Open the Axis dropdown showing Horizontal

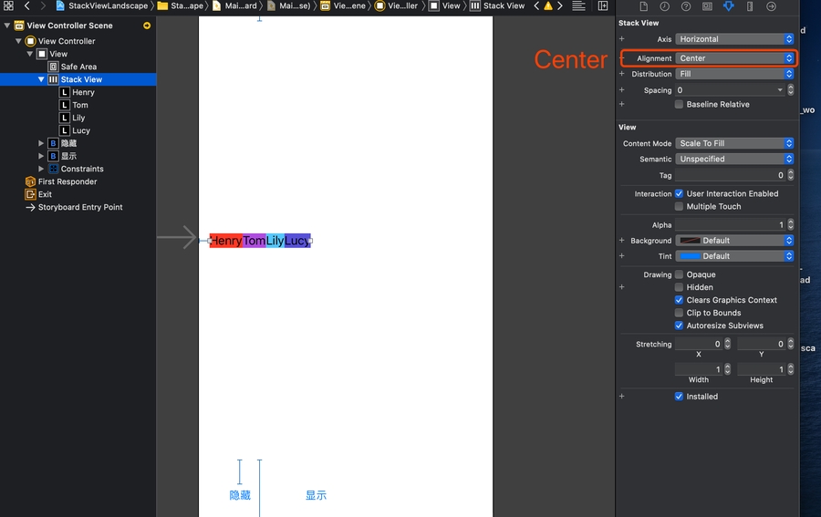735,39
